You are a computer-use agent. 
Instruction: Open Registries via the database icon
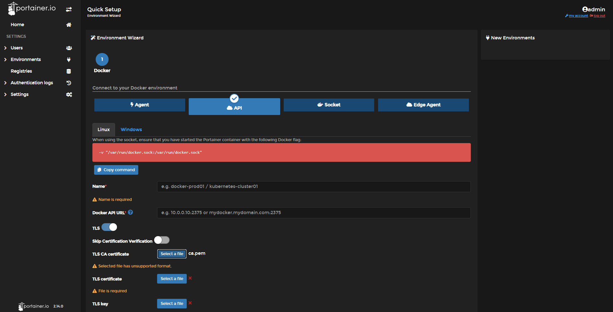point(69,71)
